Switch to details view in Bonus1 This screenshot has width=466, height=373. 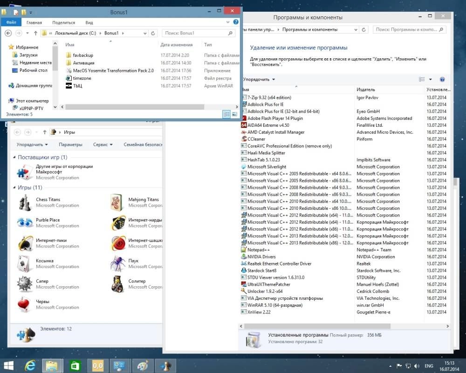[x=226, y=114]
